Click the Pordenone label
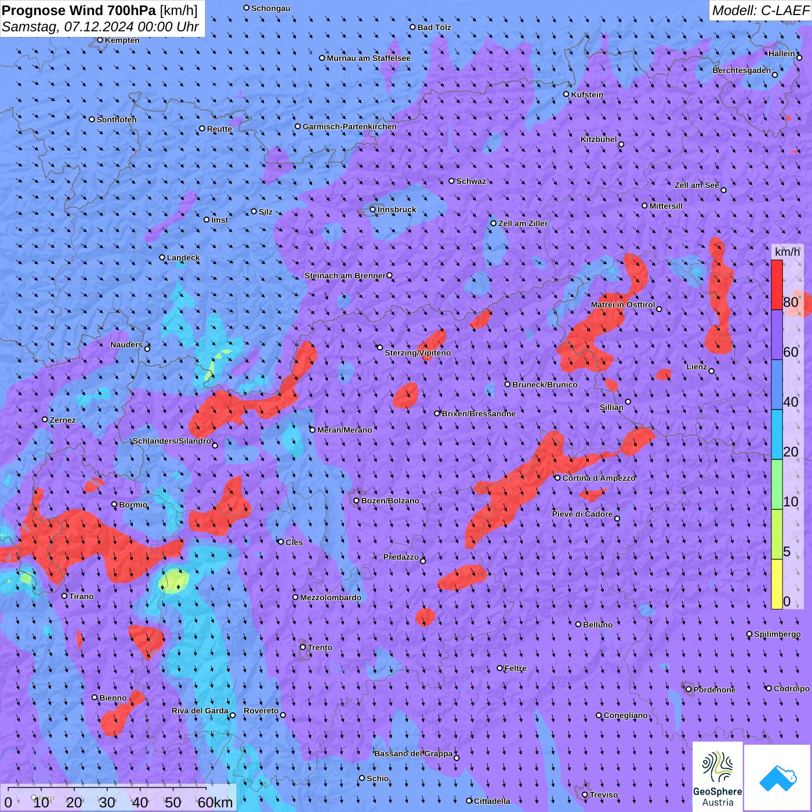Image resolution: width=812 pixels, height=812 pixels. 715,690
